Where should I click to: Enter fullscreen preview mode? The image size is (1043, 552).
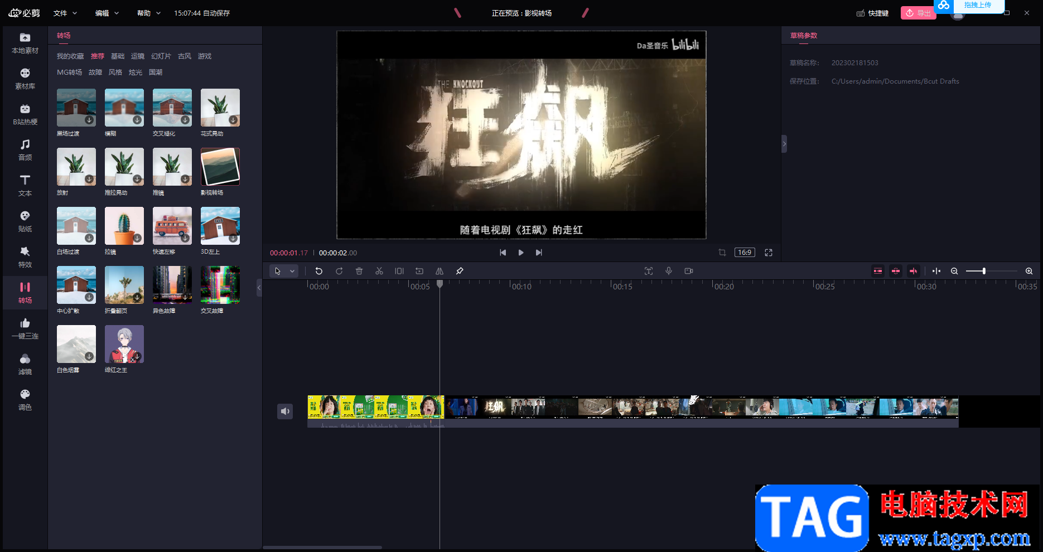(x=769, y=253)
